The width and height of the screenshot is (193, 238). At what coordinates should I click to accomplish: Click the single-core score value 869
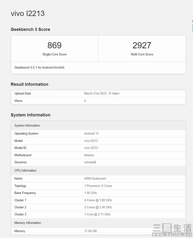coord(54,45)
